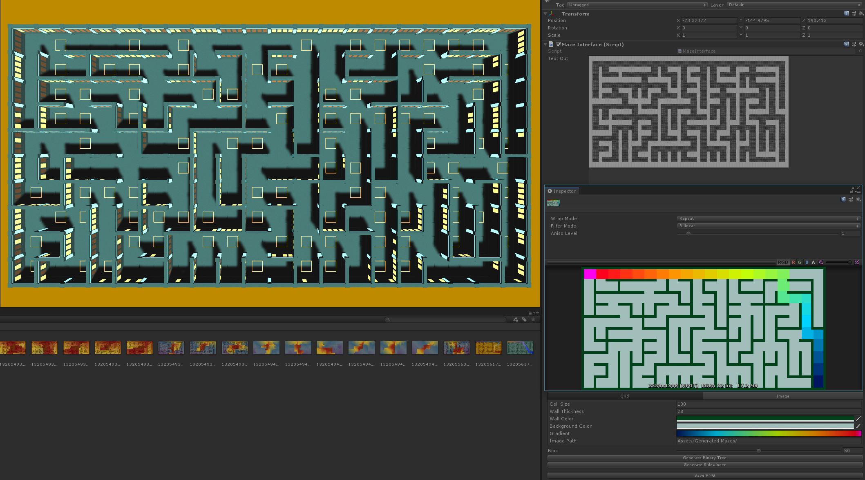This screenshot has height=480, width=865.
Task: Open the Transform component help icon
Action: tap(846, 13)
